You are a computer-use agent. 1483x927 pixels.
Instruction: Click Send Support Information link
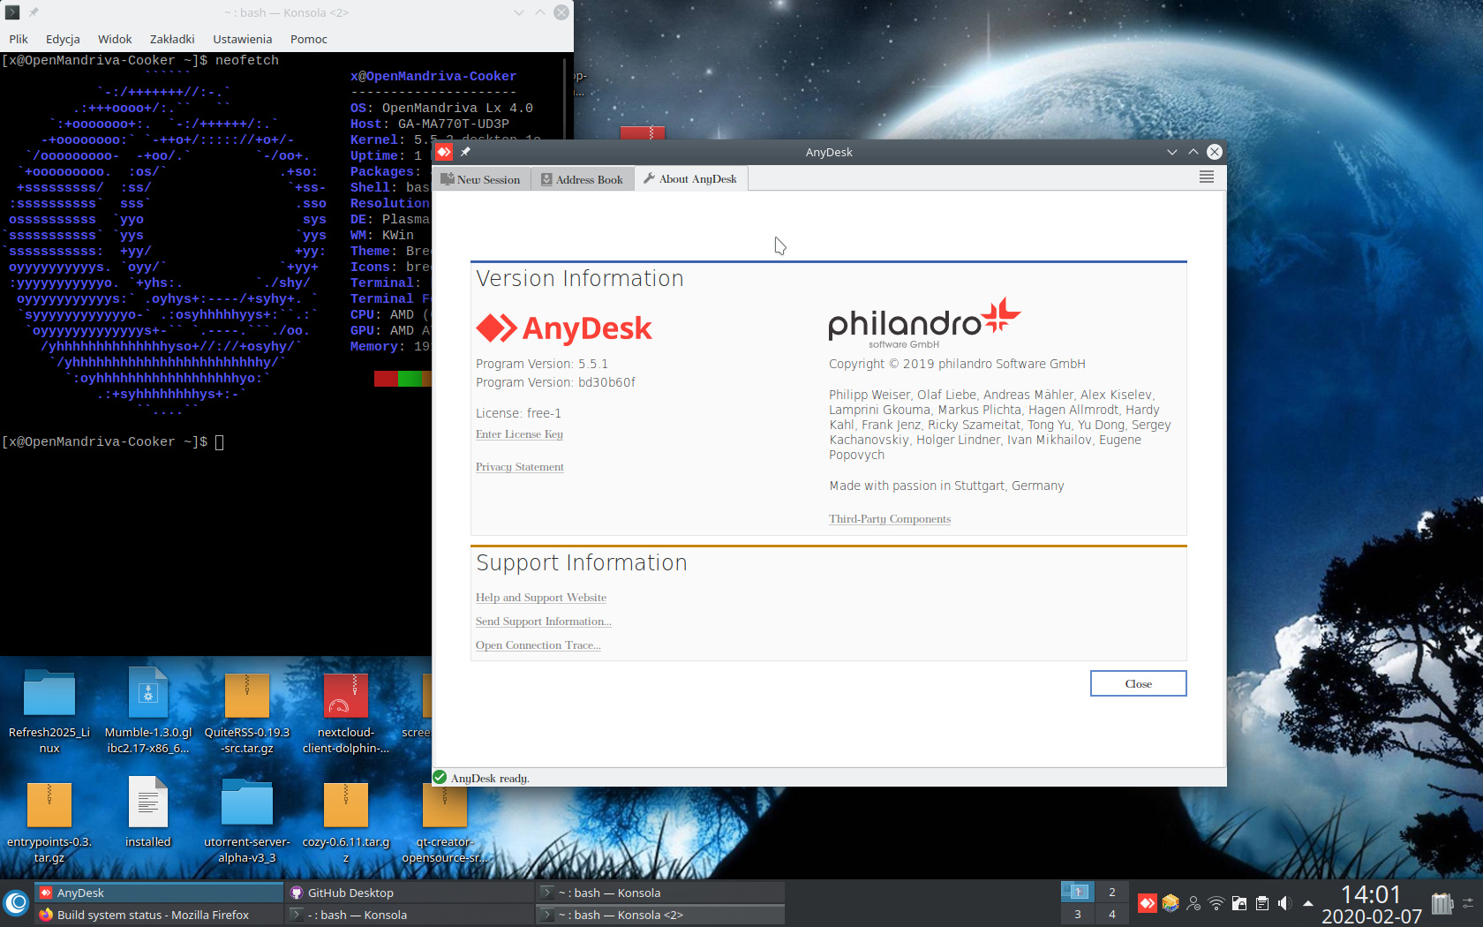[x=543, y=622]
